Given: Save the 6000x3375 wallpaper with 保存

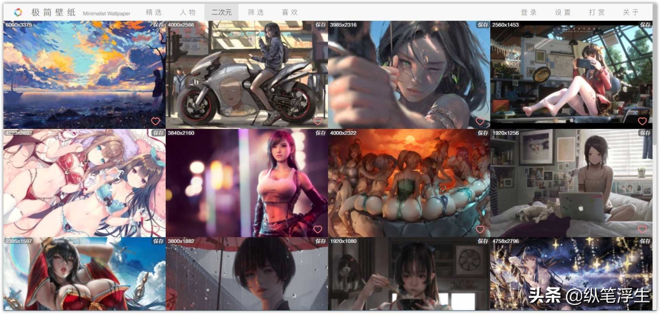Looking at the screenshot, I should [x=159, y=24].
